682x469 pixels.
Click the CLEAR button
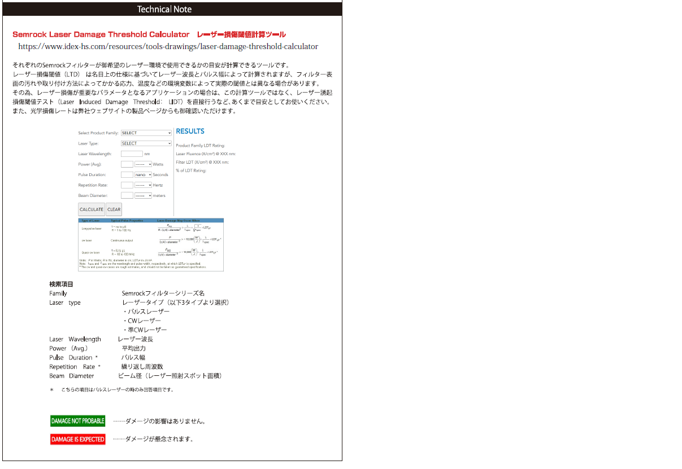(113, 209)
